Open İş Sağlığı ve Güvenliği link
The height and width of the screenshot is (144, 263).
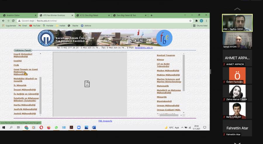(x=26, y=94)
